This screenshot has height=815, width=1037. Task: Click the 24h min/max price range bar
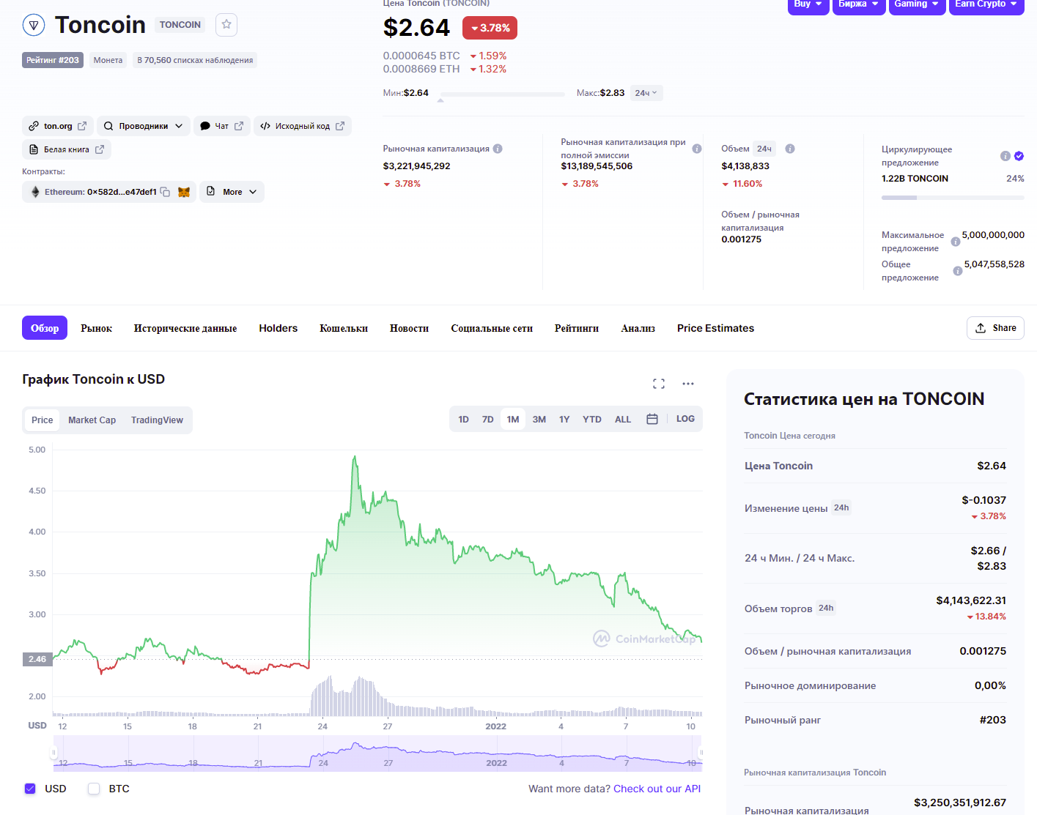(x=502, y=94)
